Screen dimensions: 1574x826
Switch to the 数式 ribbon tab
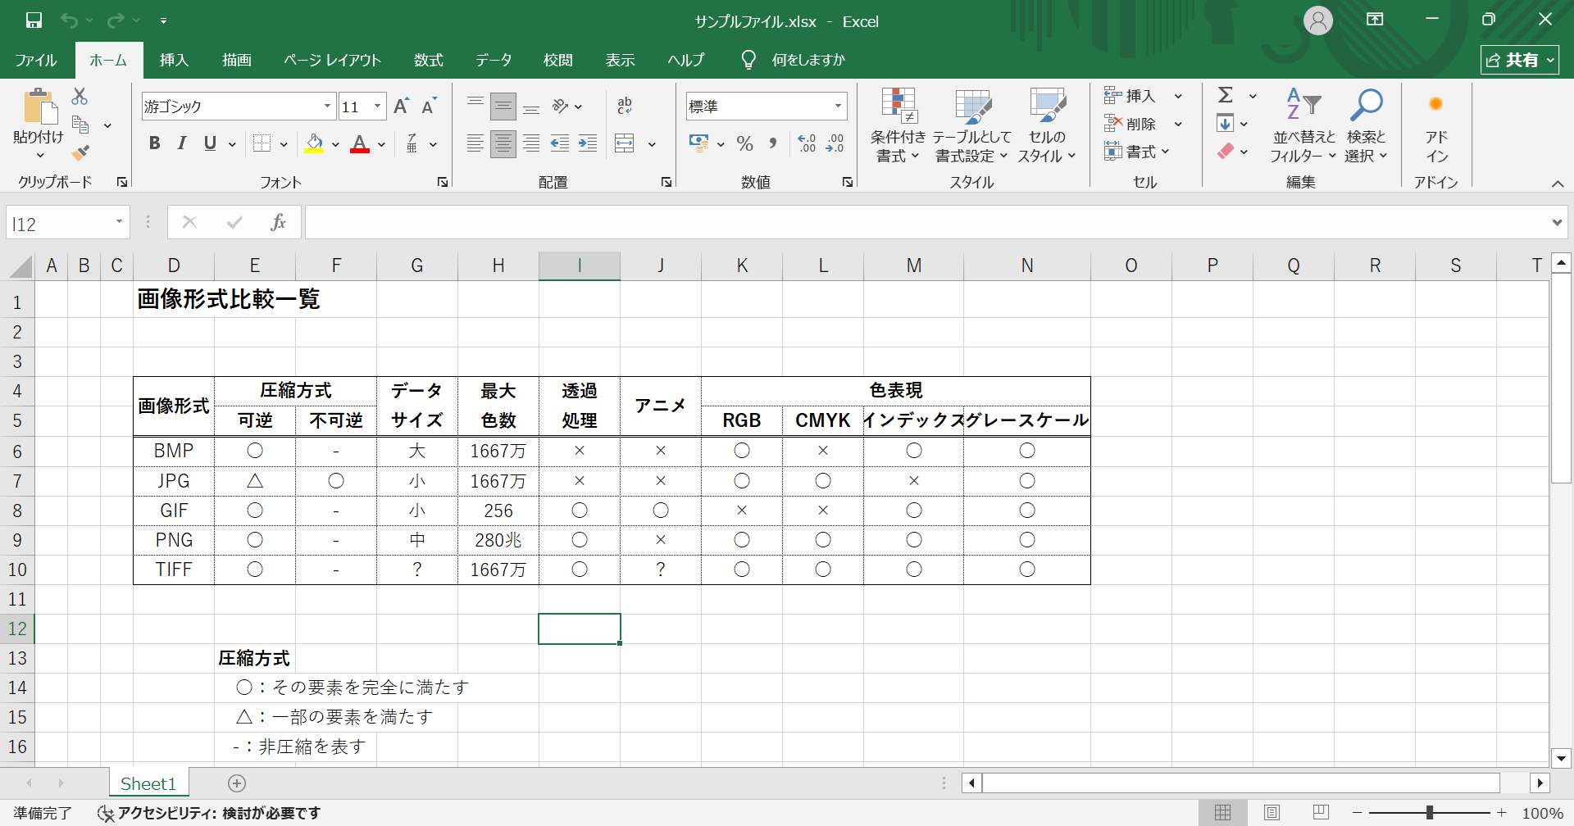pyautogui.click(x=429, y=59)
